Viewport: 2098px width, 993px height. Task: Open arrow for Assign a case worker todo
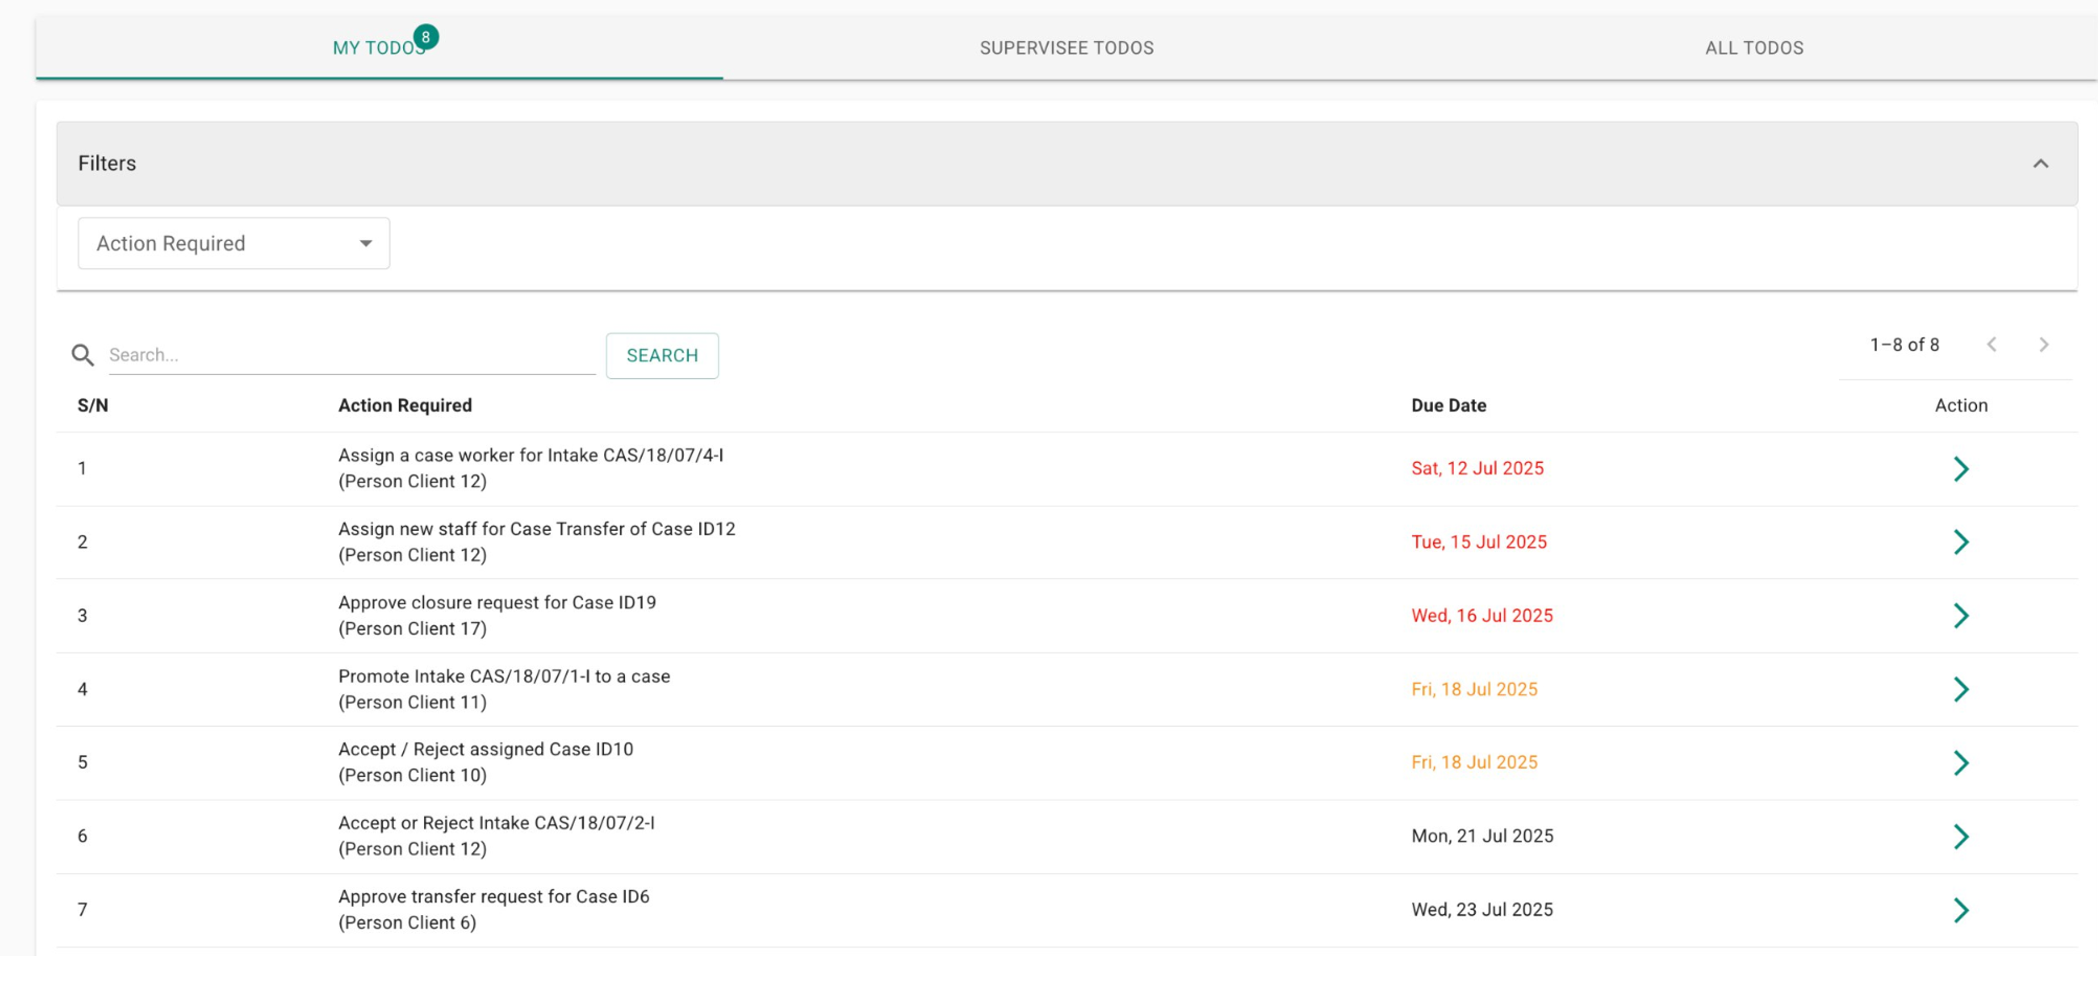click(x=1960, y=468)
